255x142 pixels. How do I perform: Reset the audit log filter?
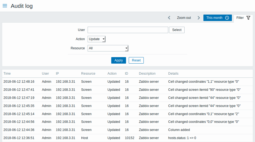click(136, 60)
